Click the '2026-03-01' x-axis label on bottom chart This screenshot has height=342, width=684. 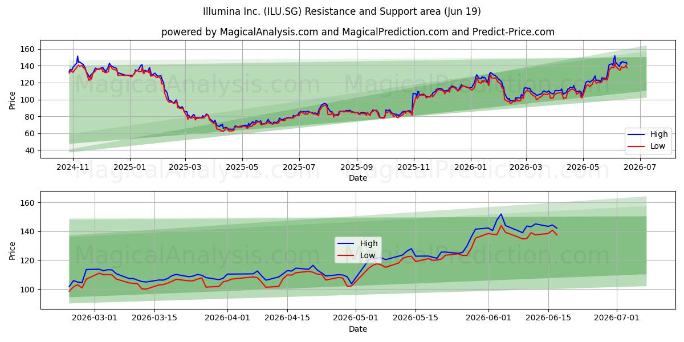(95, 319)
